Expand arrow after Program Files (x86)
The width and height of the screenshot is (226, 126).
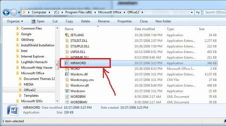[95, 13]
